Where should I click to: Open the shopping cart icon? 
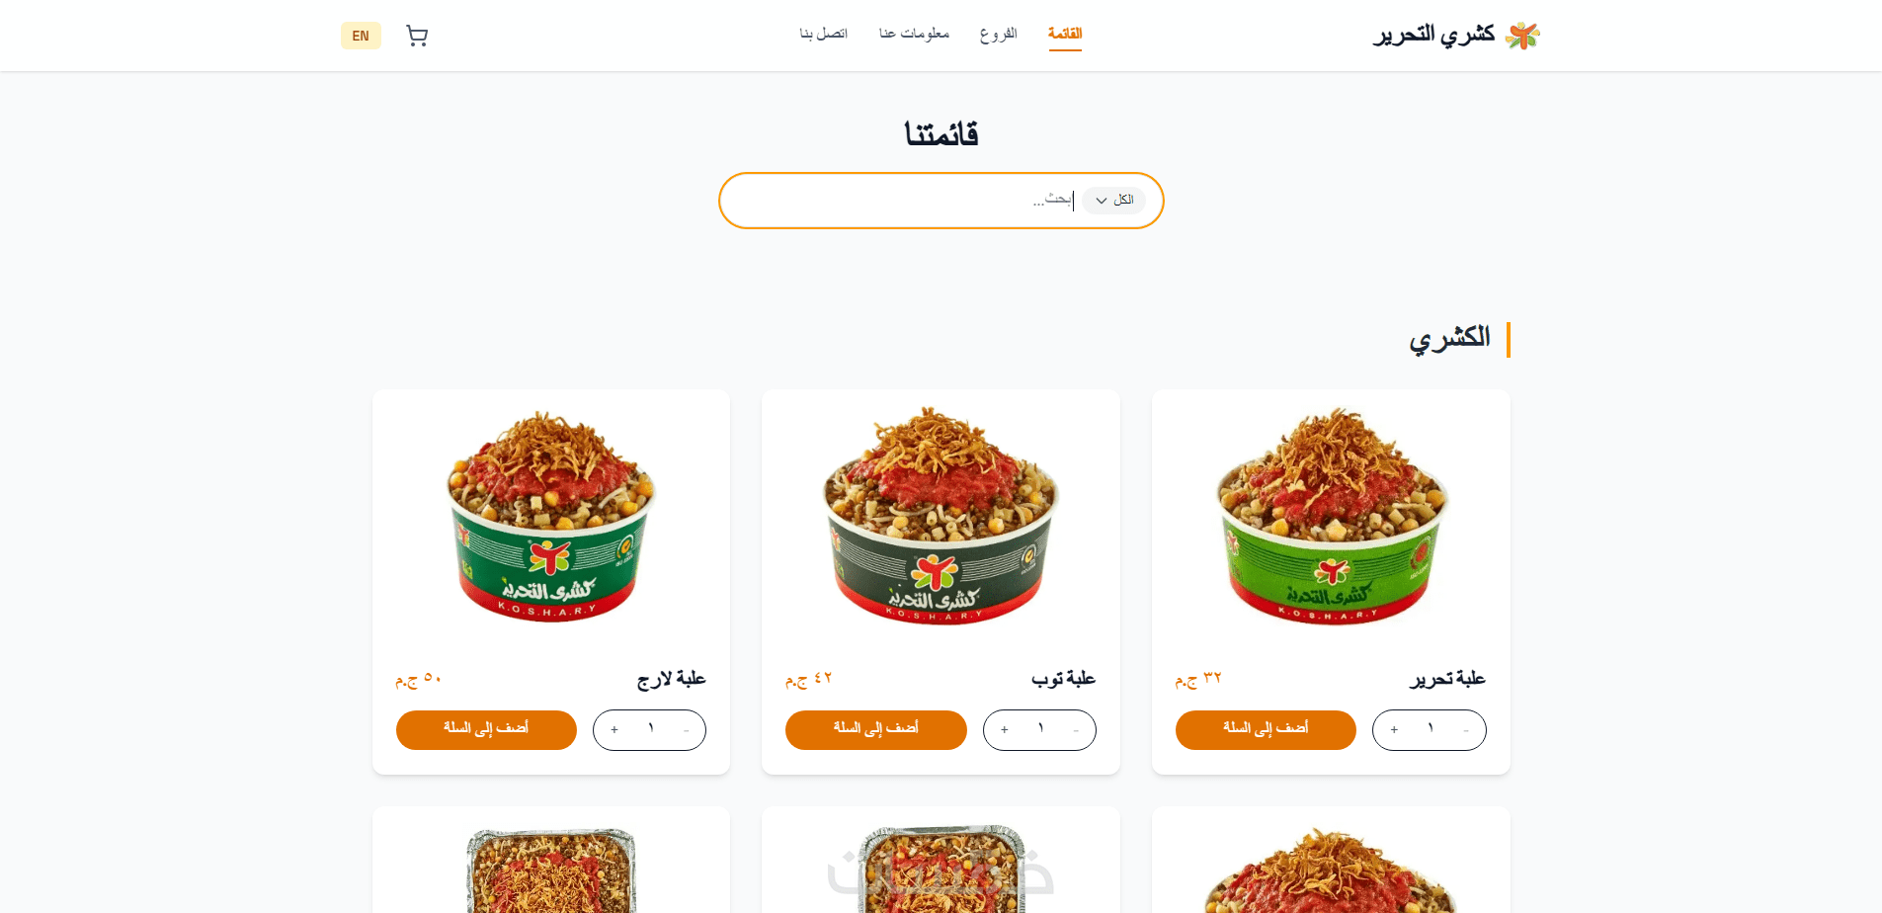pyautogui.click(x=417, y=36)
